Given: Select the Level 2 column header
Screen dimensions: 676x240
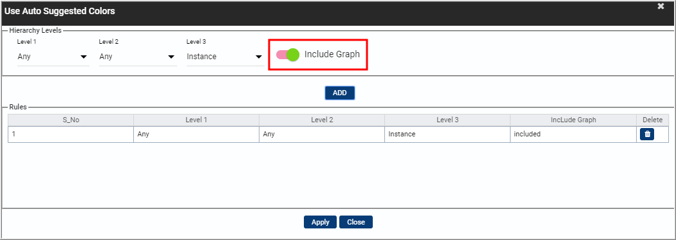Looking at the screenshot, I should coord(322,120).
